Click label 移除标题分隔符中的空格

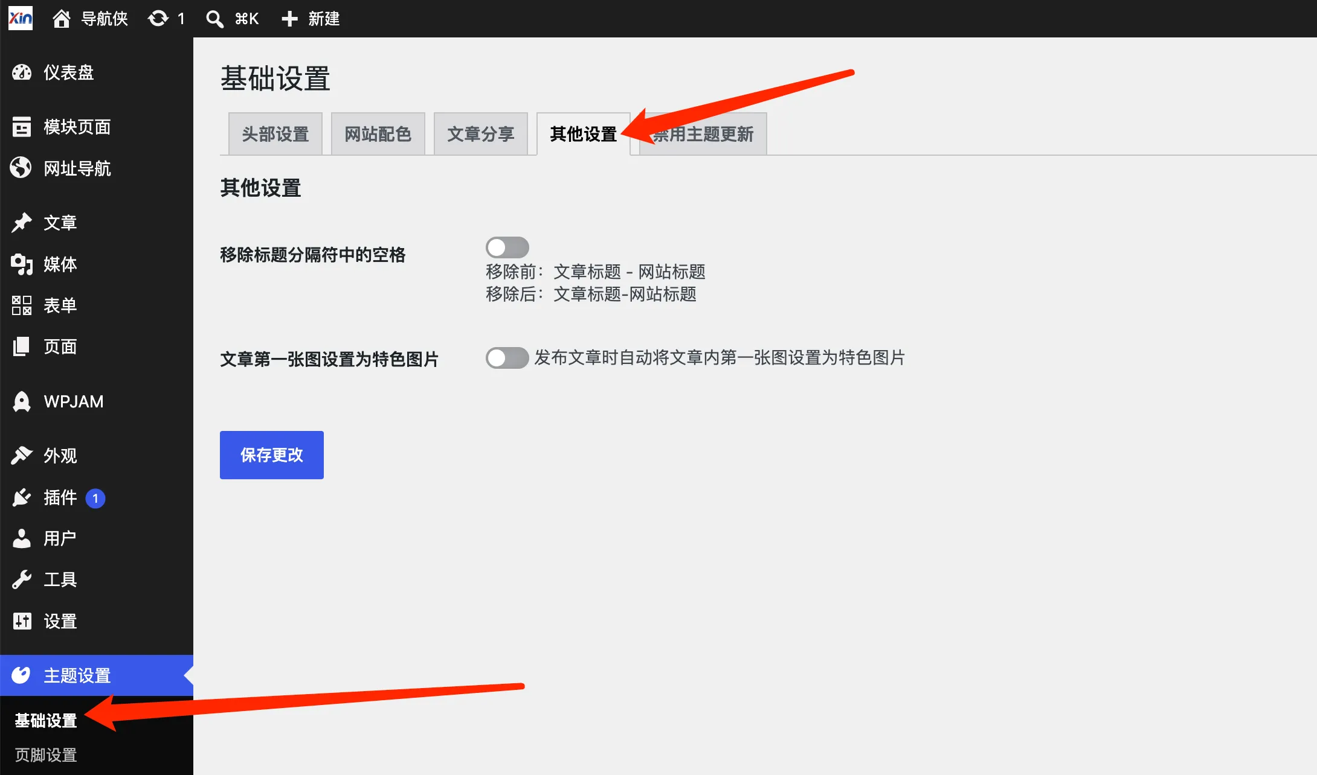(313, 255)
